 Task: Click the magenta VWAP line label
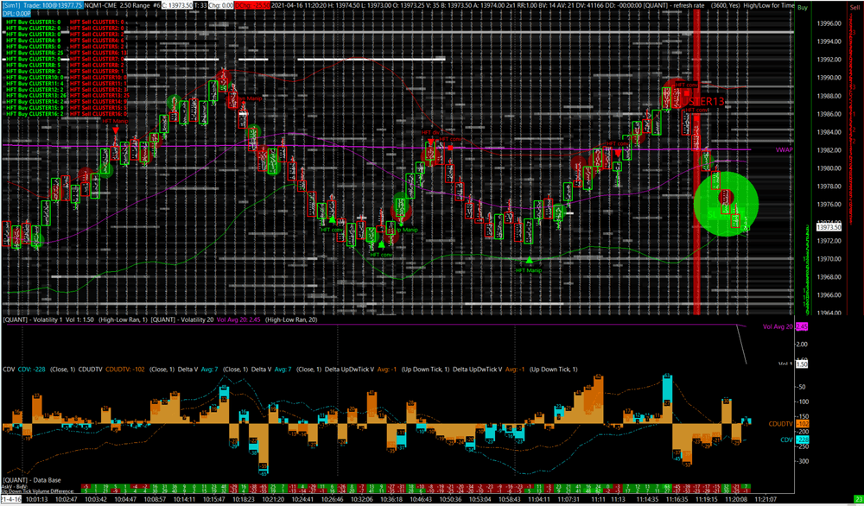[783, 149]
